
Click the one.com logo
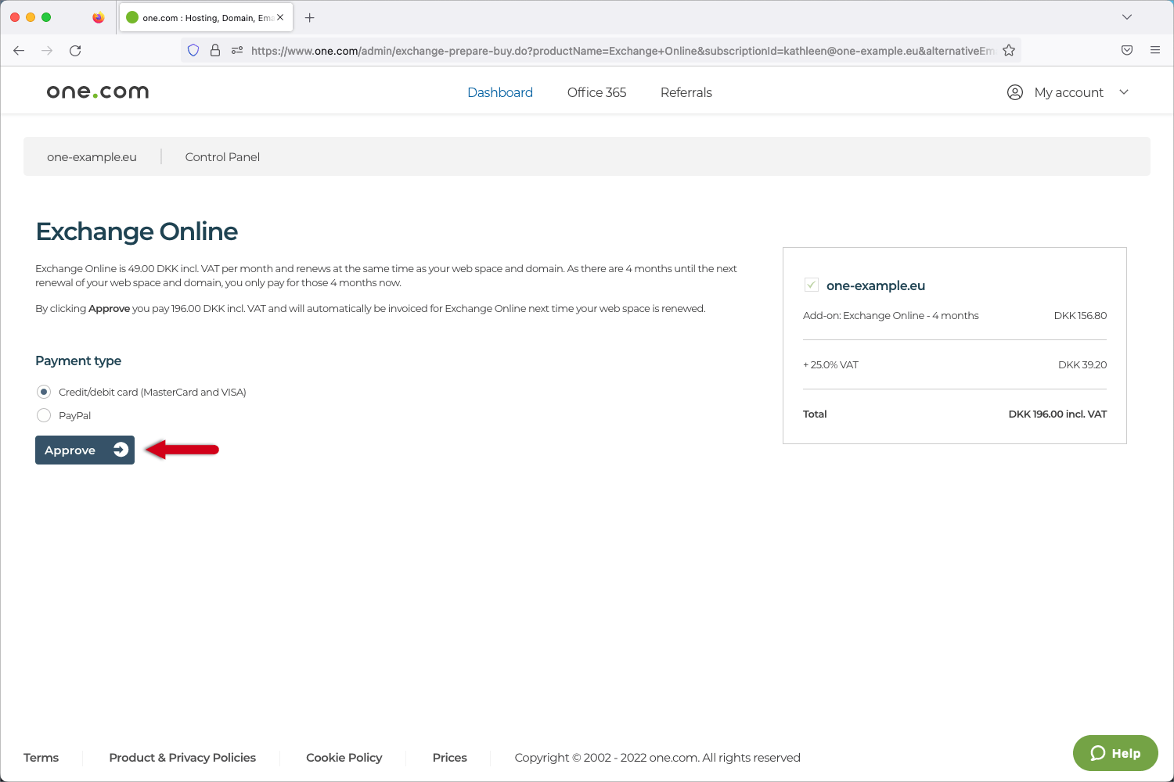click(x=97, y=91)
